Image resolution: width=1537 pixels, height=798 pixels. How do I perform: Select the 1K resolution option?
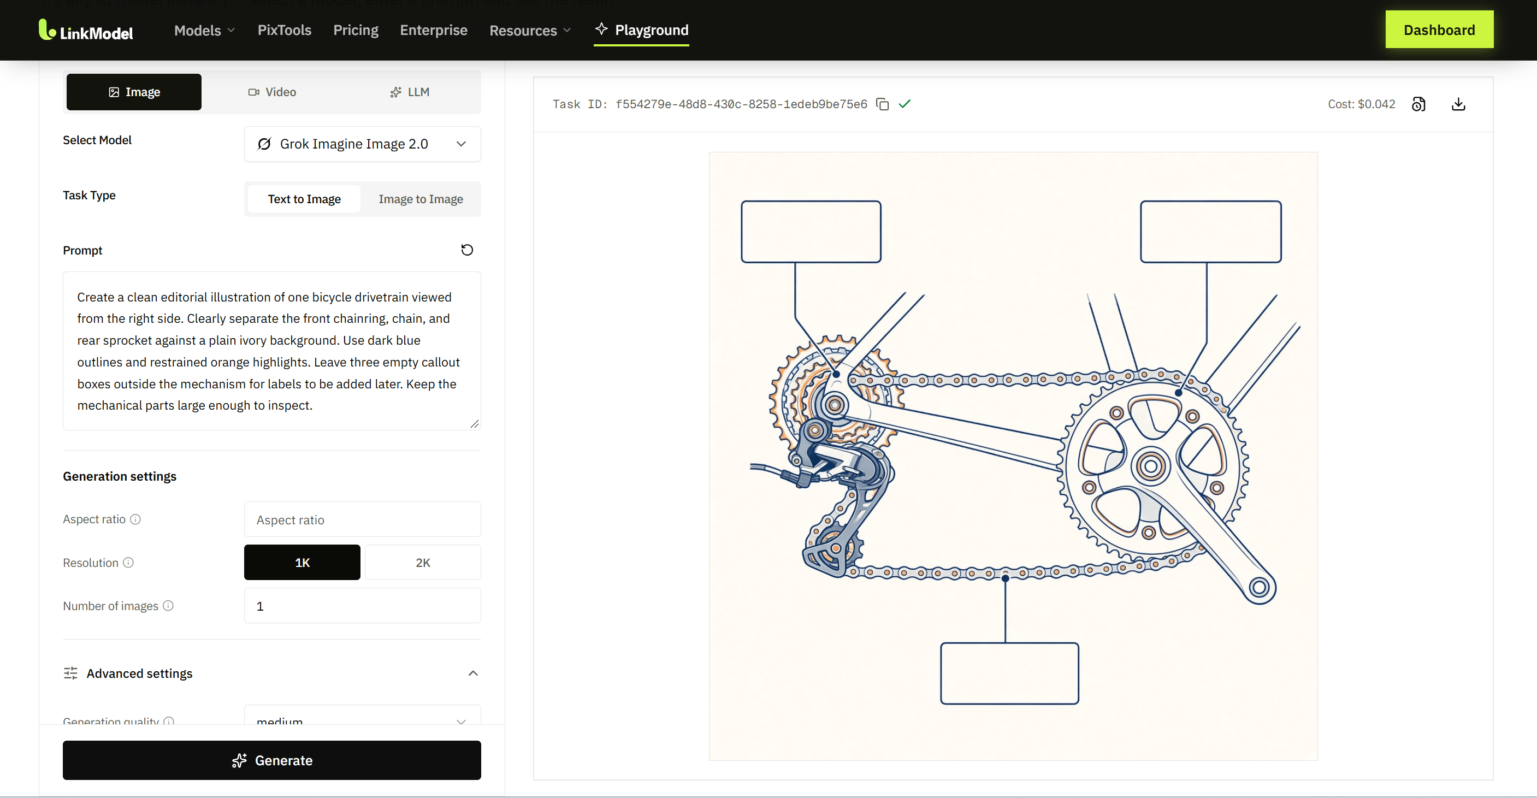(302, 562)
